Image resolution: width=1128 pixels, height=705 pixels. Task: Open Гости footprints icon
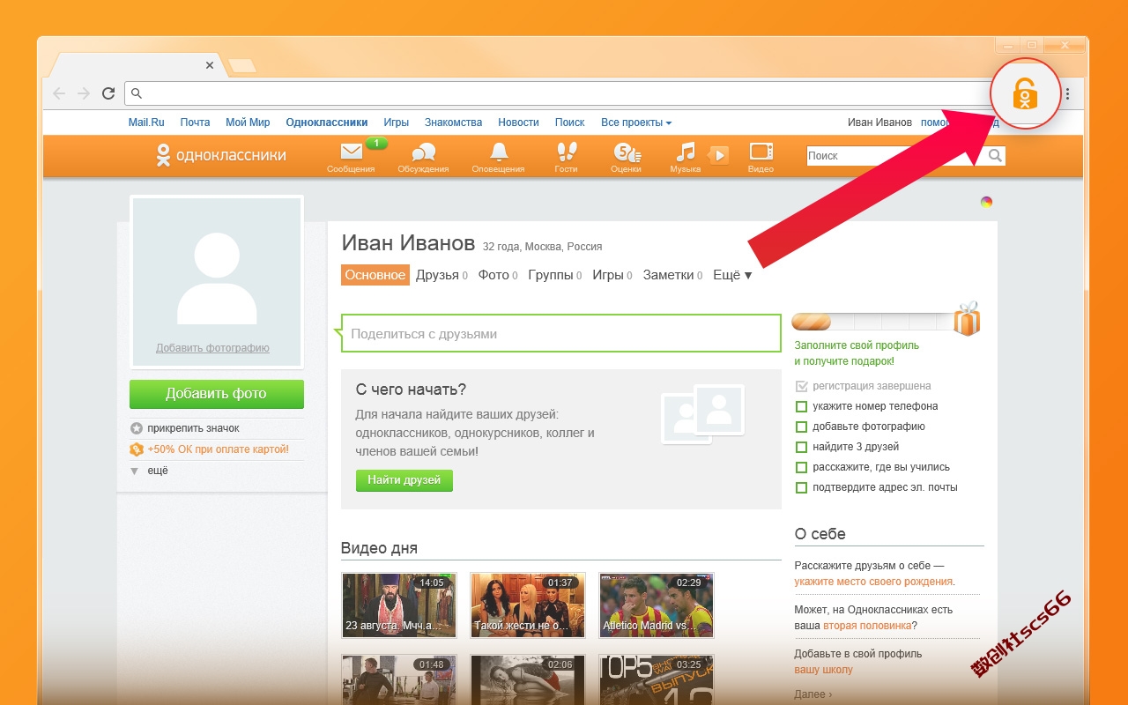(x=567, y=152)
